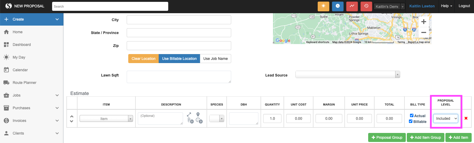Click the red history clock icon
Image resolution: width=474 pixels, height=143 pixels.
[x=366, y=6]
